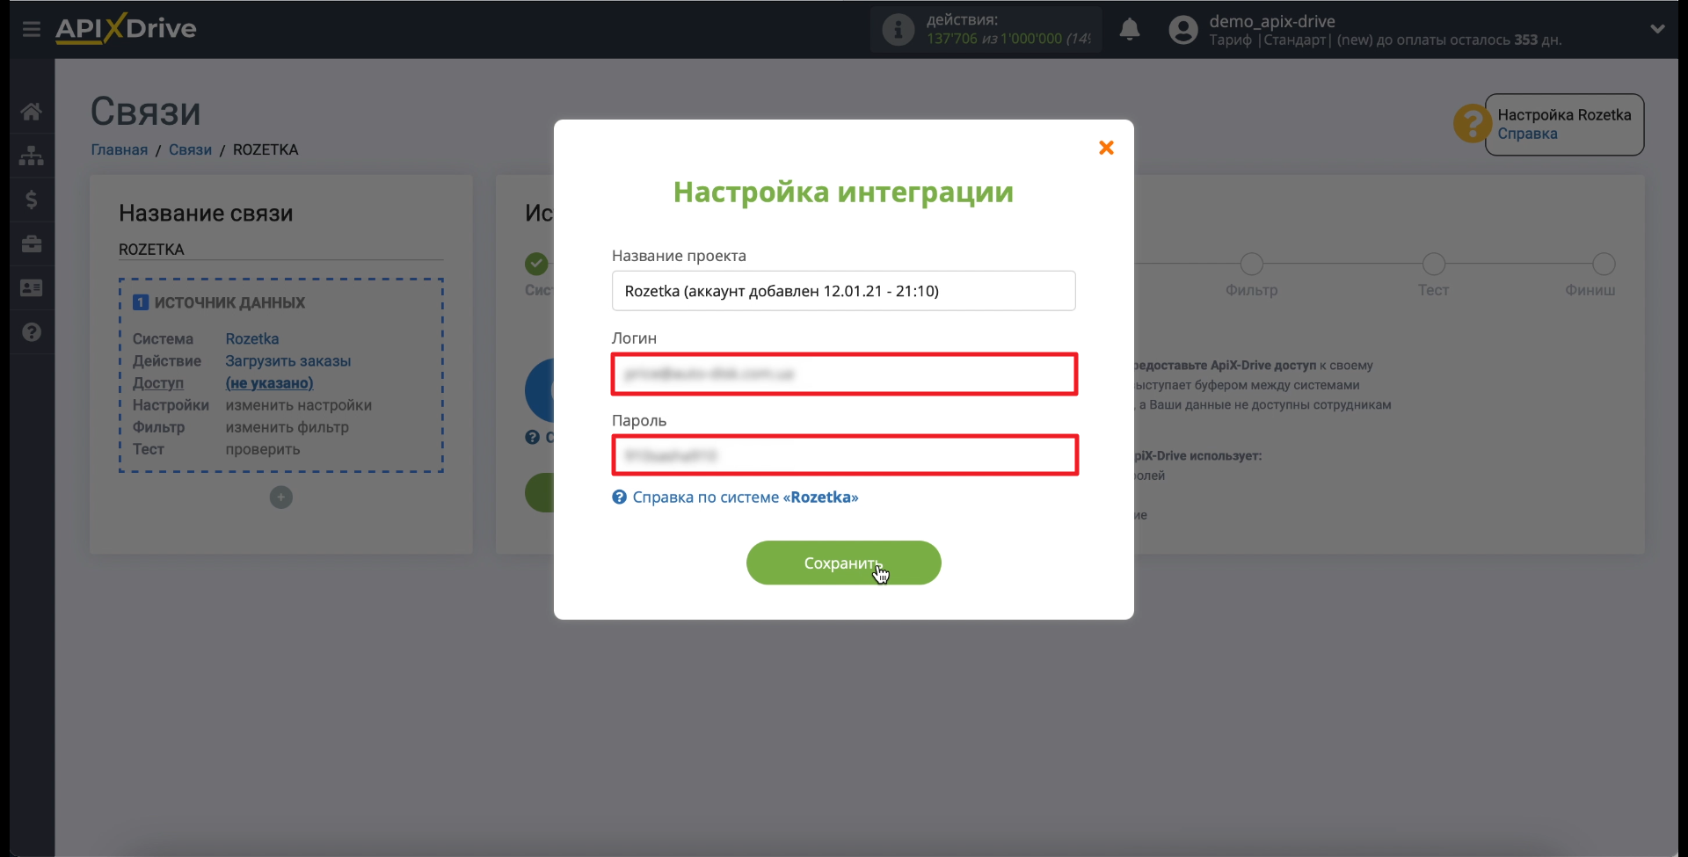
Task: Click (не указано) access link
Action: (x=269, y=383)
